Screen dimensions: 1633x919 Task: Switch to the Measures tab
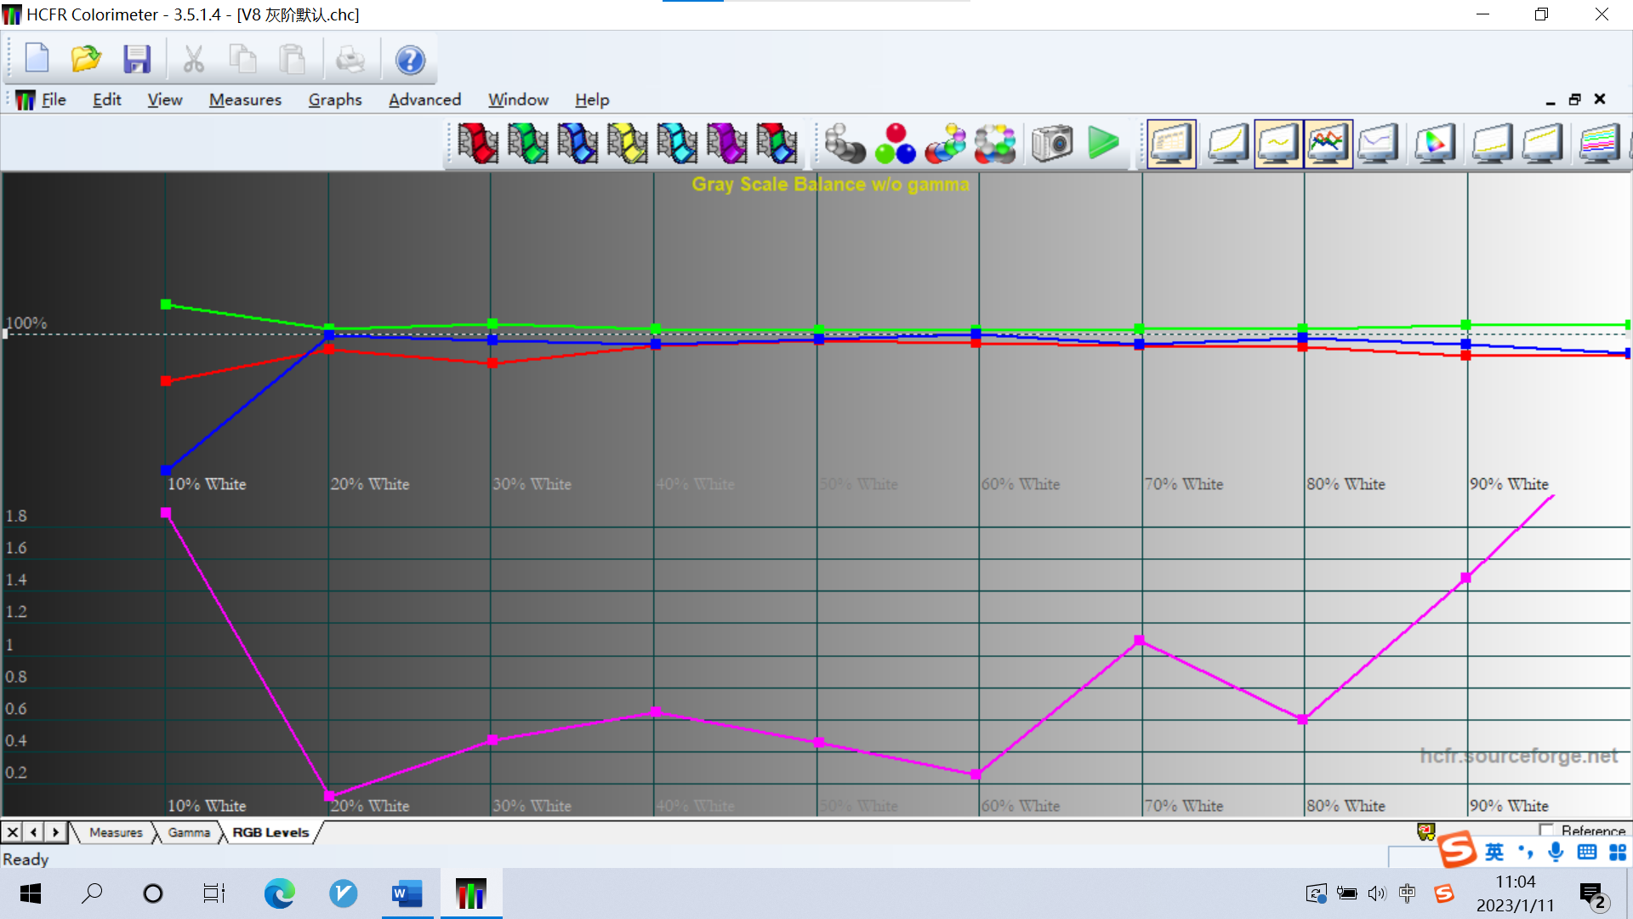(116, 832)
